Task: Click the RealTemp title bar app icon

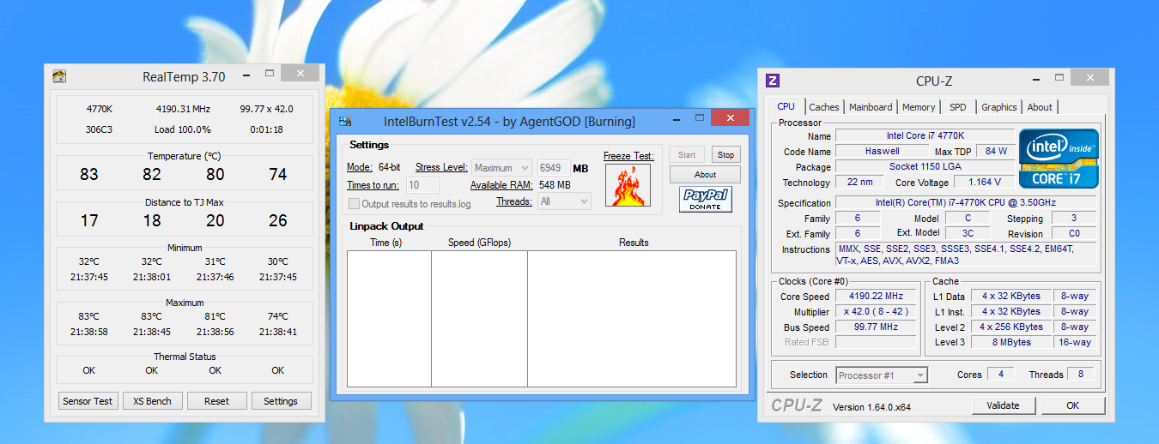Action: tap(59, 76)
